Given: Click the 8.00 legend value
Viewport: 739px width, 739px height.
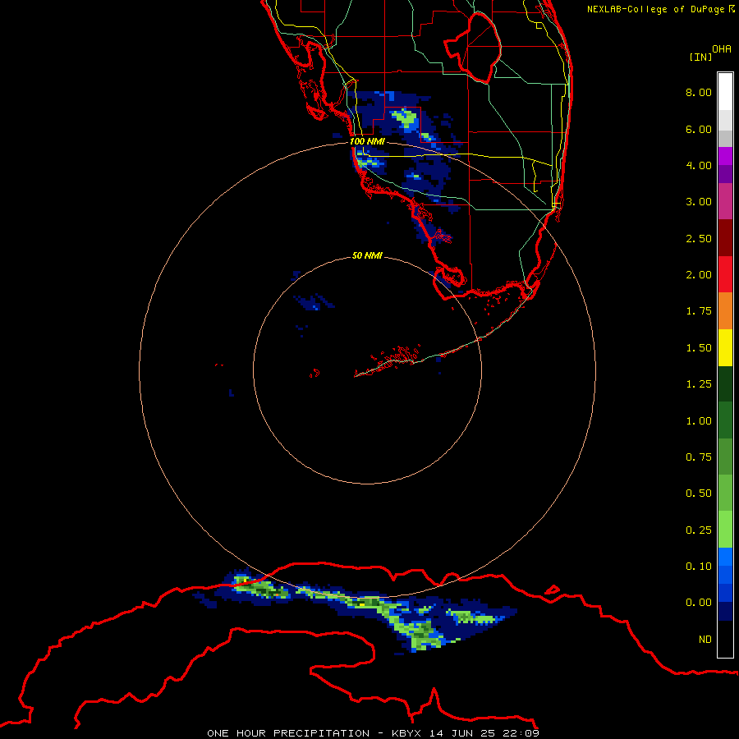Looking at the screenshot, I should [x=699, y=92].
